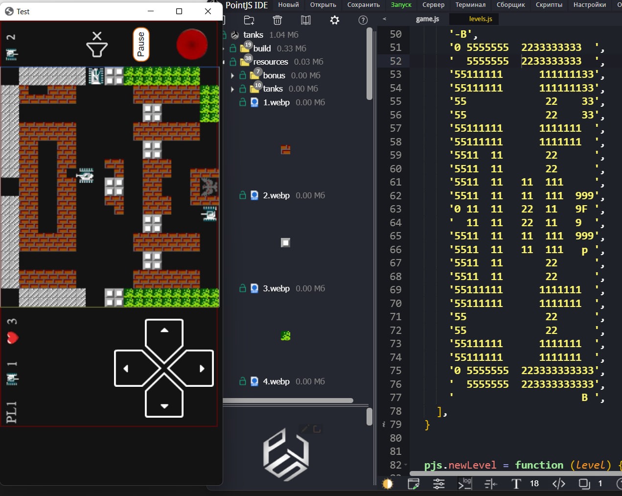
Task: Click green Запуск run menu item
Action: click(x=401, y=5)
